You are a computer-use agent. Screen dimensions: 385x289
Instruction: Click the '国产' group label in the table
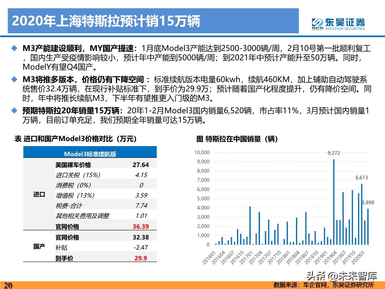(x=39, y=246)
